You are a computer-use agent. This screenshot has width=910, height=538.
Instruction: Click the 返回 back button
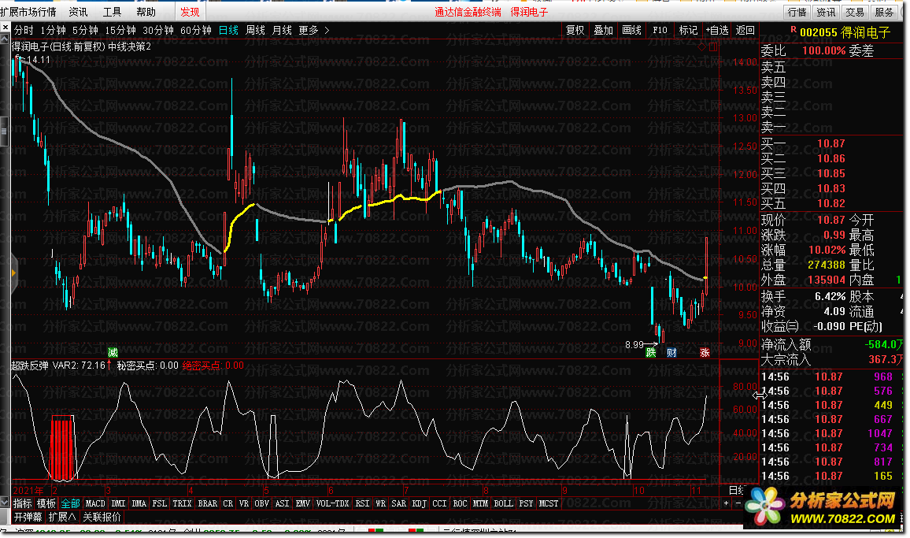point(745,30)
